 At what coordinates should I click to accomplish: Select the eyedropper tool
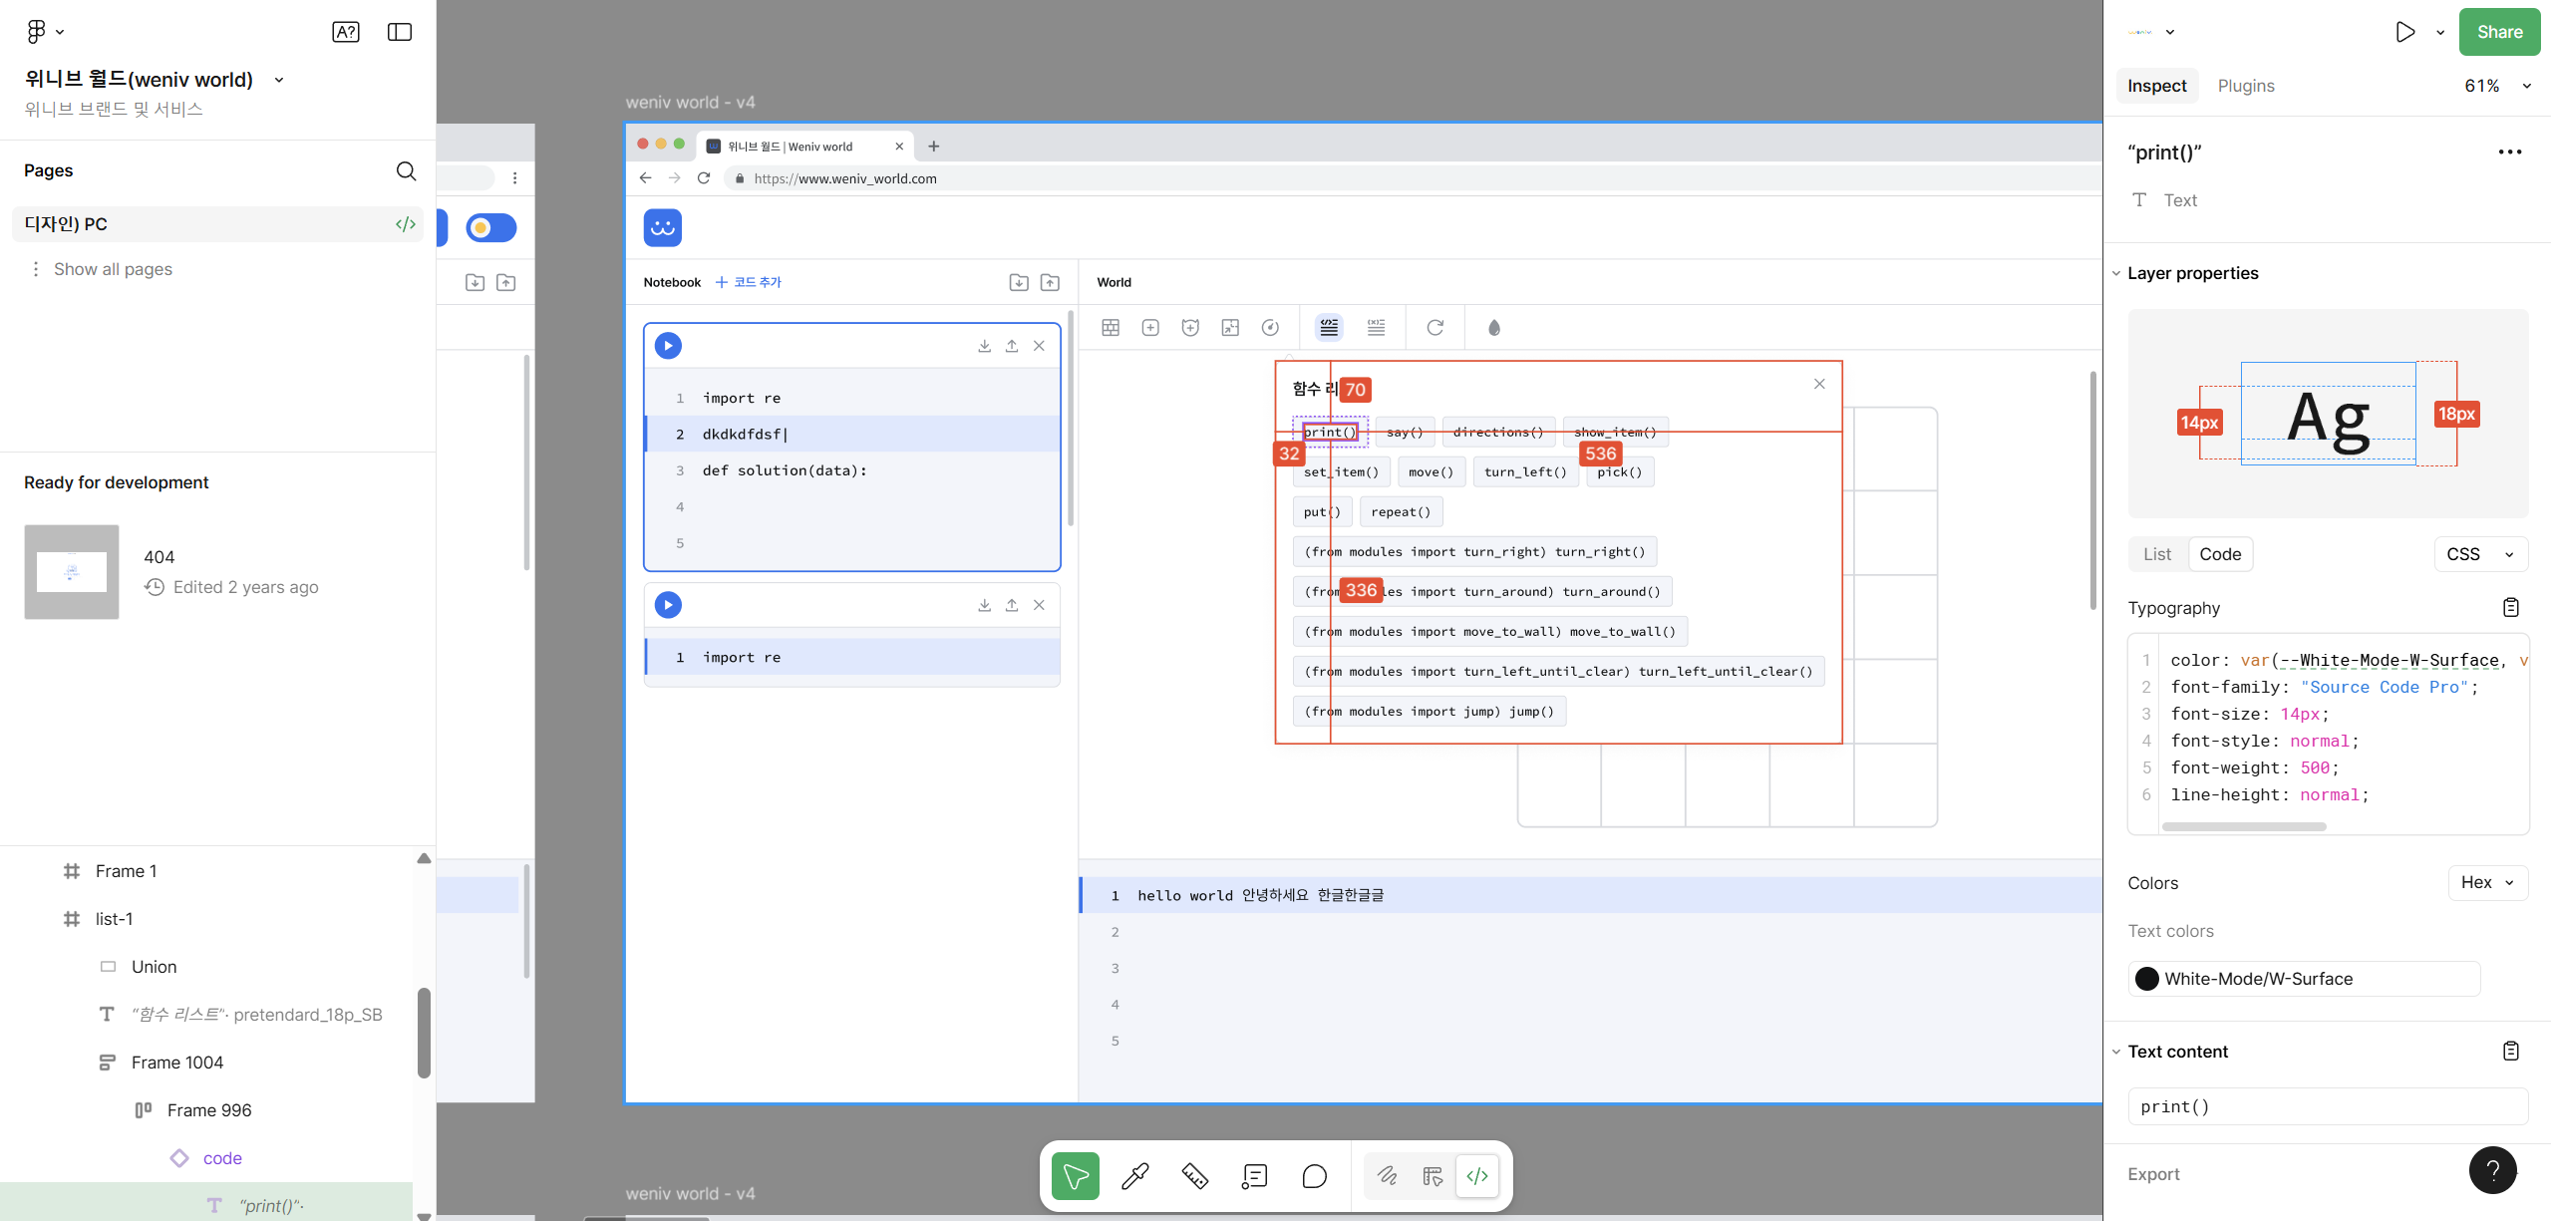(x=1134, y=1176)
